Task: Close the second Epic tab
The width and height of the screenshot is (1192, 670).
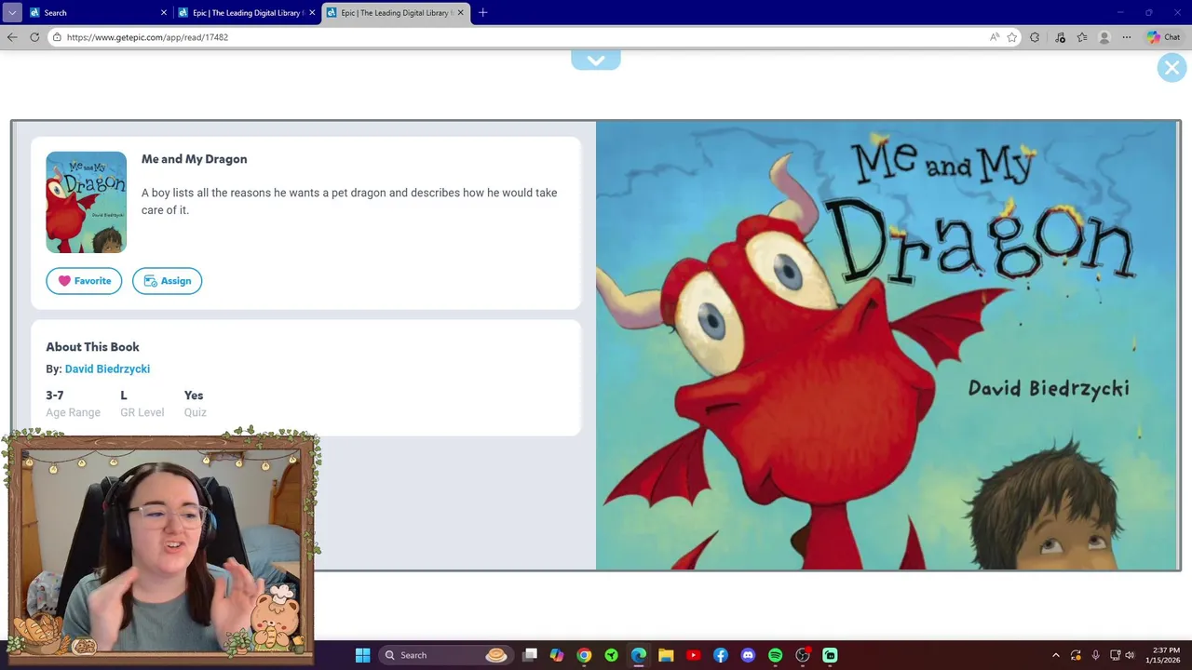Action: (x=312, y=13)
